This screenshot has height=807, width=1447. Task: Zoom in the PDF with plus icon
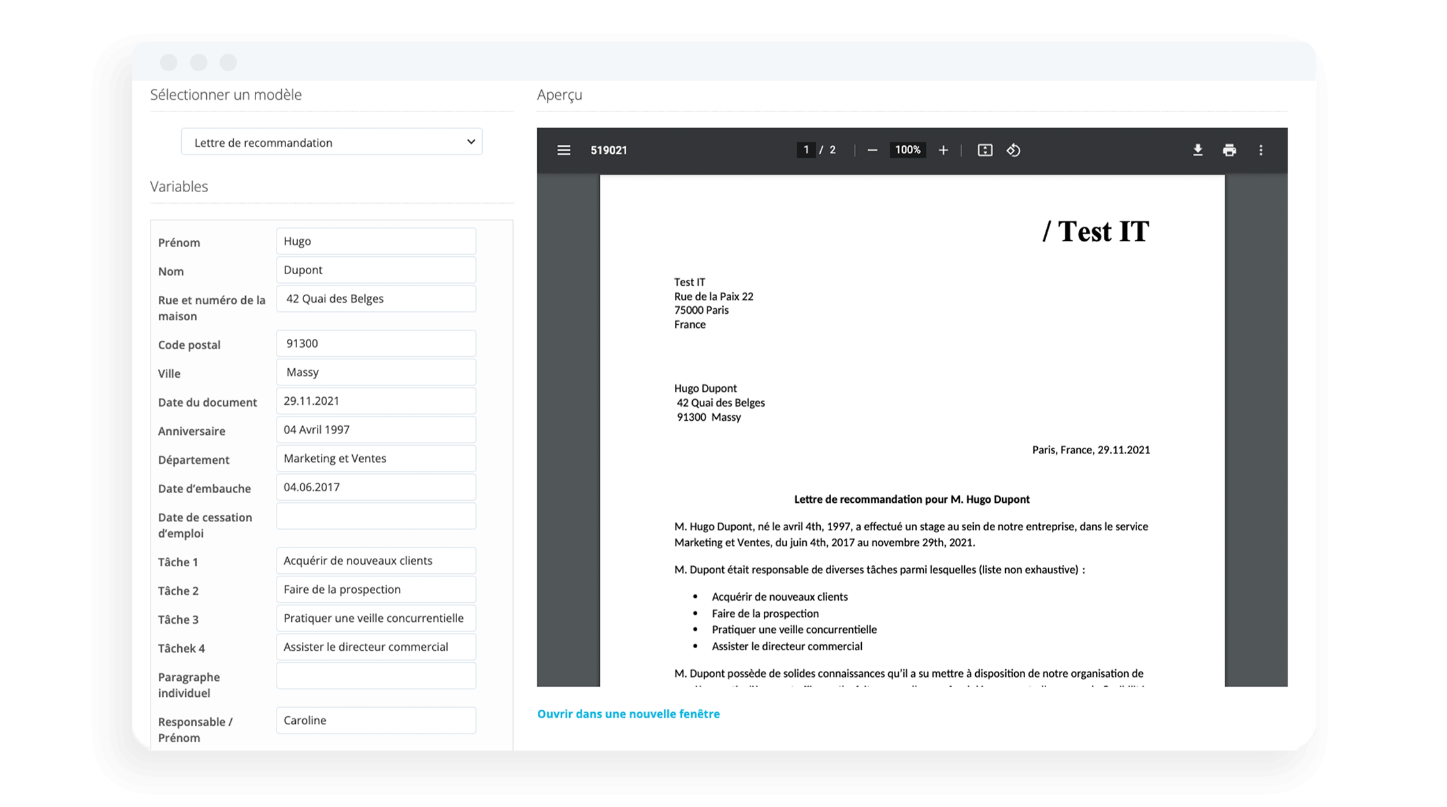(x=943, y=150)
